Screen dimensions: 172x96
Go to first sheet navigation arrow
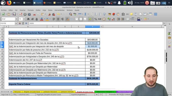point(2,92)
